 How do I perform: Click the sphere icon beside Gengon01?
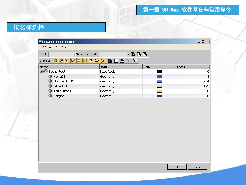[x=50, y=96]
